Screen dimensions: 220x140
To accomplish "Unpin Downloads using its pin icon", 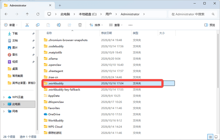I will 33,33.
